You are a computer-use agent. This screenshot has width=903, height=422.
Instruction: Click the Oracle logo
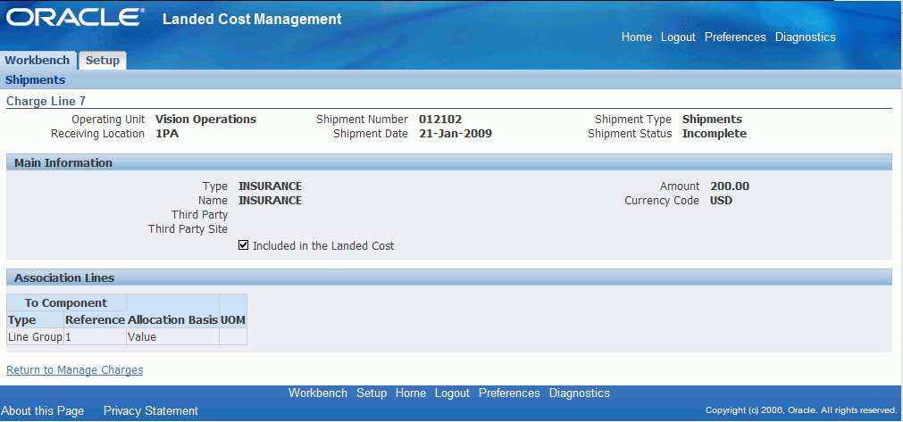click(75, 17)
